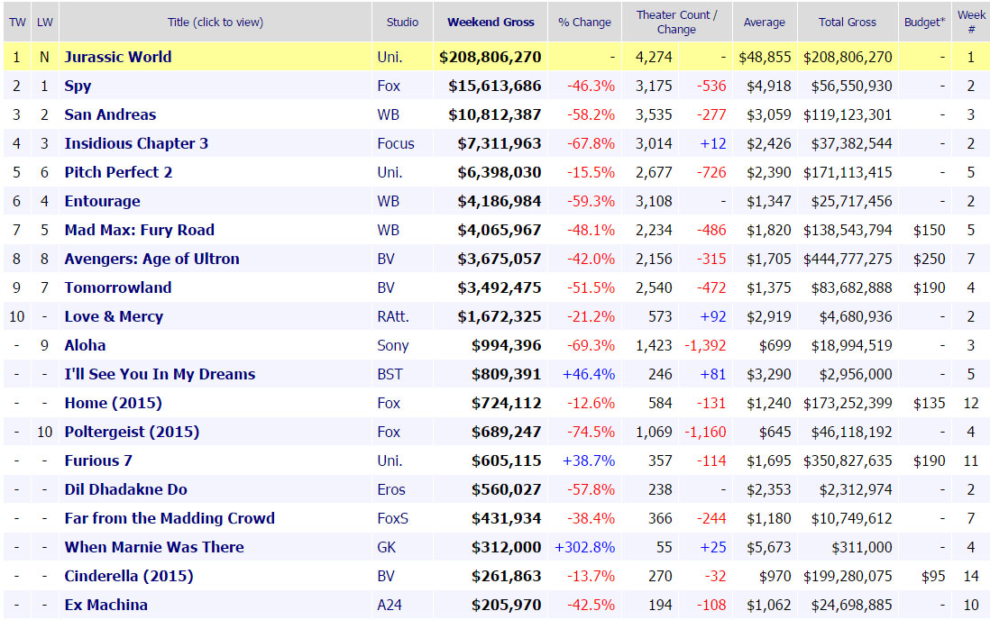
Task: View the Aloha movie page
Action: click(x=86, y=345)
